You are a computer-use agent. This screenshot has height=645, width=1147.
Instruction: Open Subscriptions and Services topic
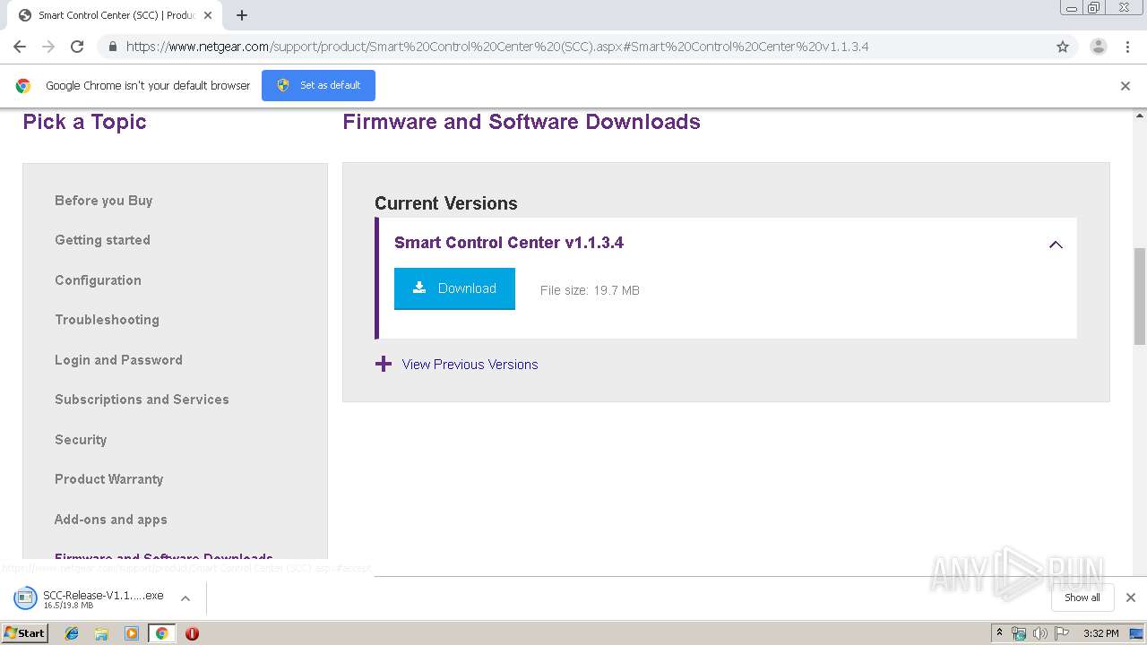coord(142,400)
